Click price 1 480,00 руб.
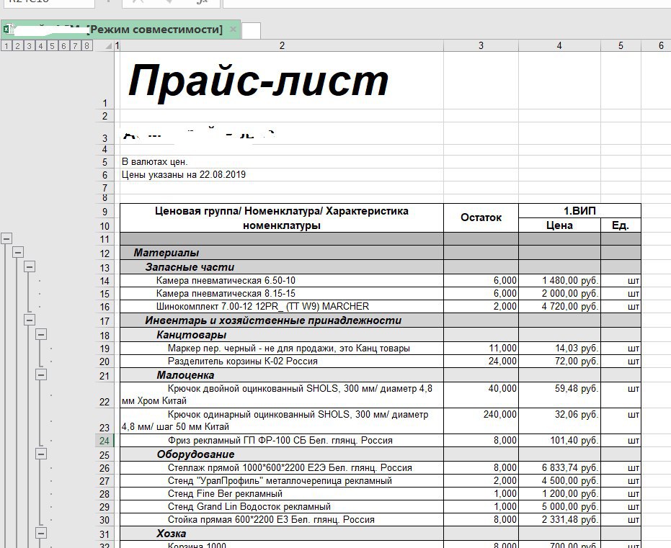Screen dimensions: 671x548 559,280
